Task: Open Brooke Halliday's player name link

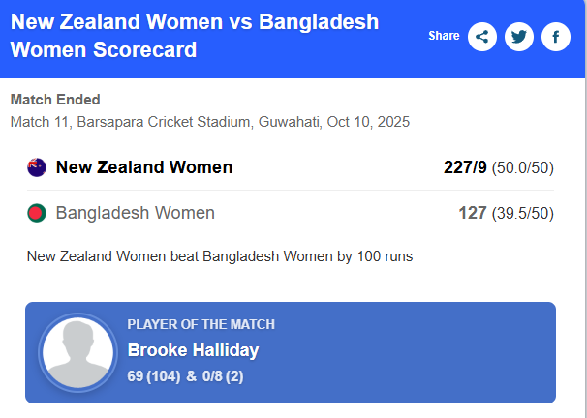Action: (x=193, y=350)
